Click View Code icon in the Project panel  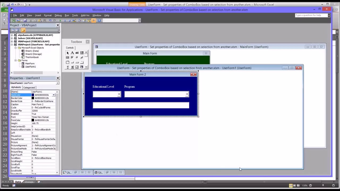(x=12, y=30)
